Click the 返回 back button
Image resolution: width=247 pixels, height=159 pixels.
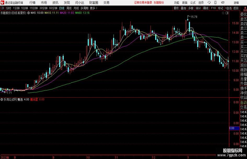click(x=236, y=8)
